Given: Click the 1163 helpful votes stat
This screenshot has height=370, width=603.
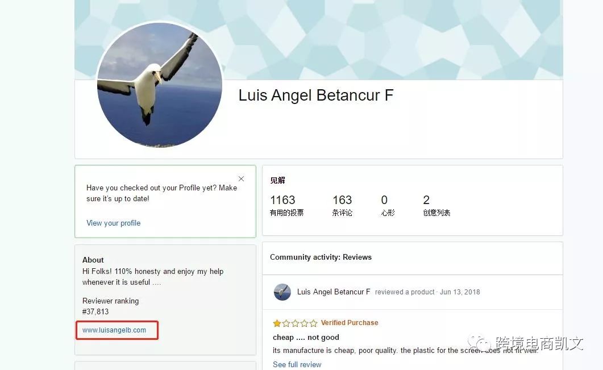Looking at the screenshot, I should [x=286, y=205].
